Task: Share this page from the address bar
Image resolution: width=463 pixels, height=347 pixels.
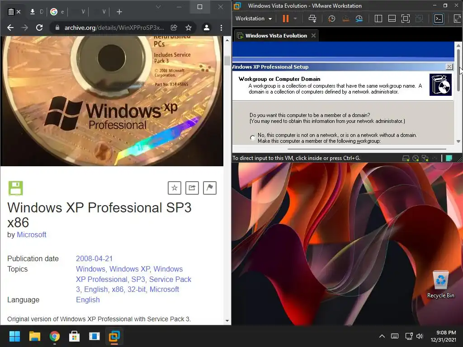Action: (x=174, y=28)
